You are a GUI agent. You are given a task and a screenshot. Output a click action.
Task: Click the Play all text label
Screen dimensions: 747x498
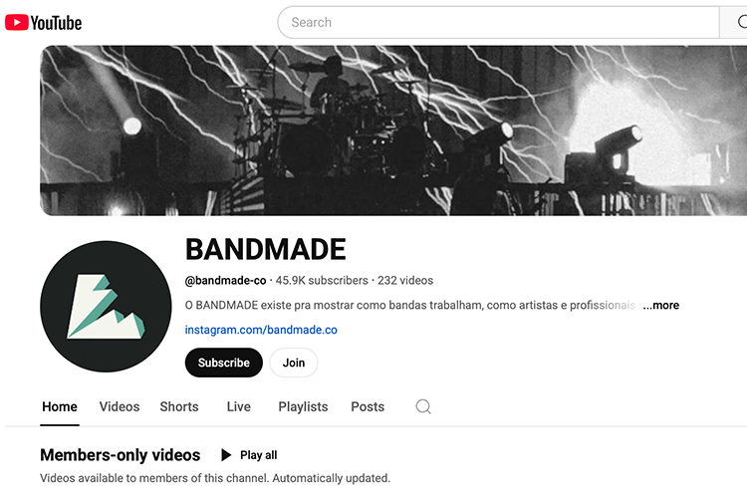tap(258, 455)
